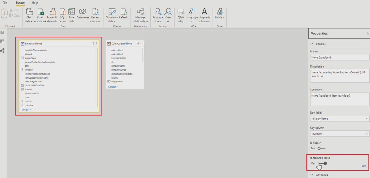
Task: Toggle visibility eye on Items (sandbox) table
Action: point(93,43)
